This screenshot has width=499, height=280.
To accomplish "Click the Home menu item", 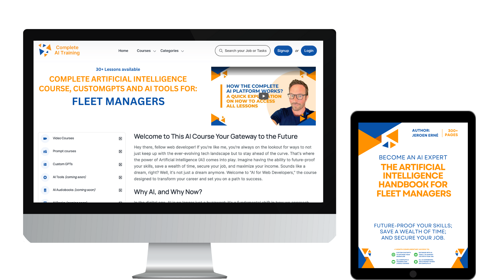I will 123,51.
